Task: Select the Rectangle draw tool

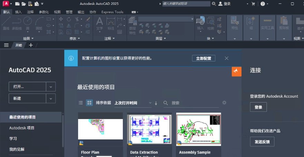Action: coord(48,19)
